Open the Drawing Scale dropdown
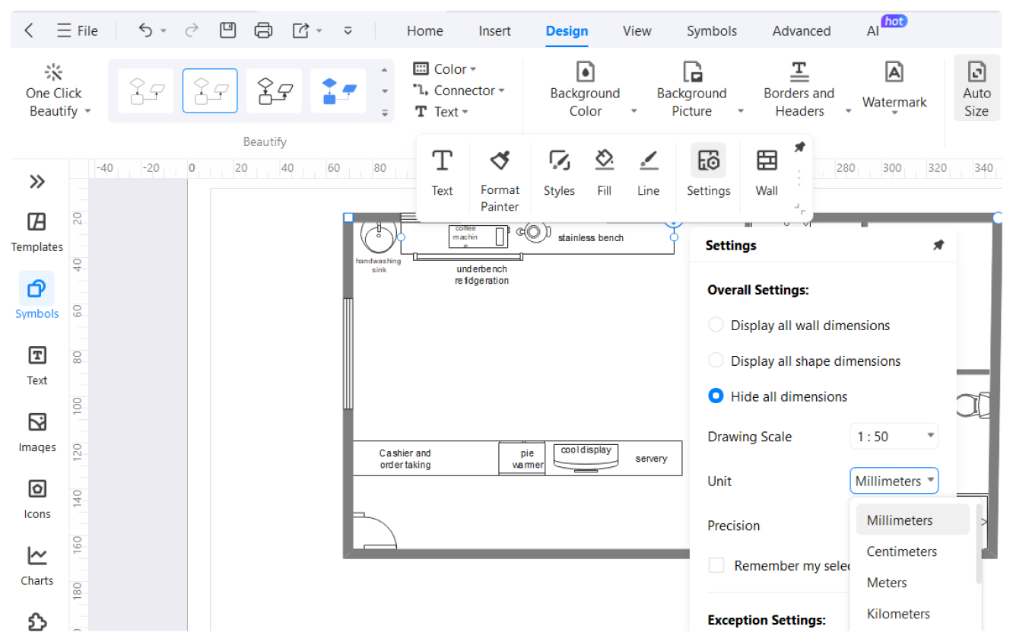The image size is (1013, 642). click(x=894, y=437)
